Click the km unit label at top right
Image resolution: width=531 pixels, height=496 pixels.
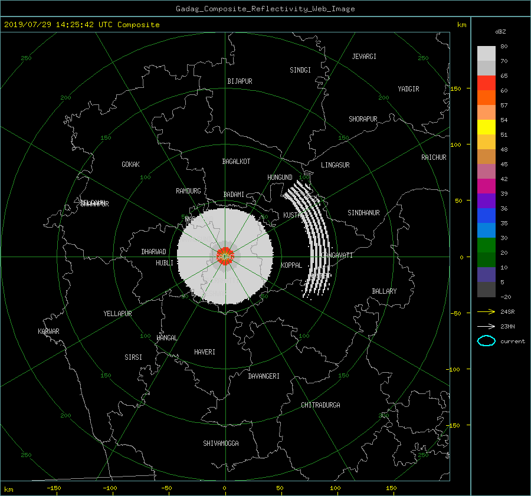[x=461, y=25]
